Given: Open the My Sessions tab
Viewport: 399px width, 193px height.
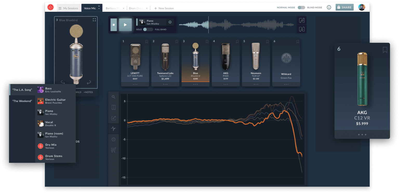Looking at the screenshot, I should click(69, 8).
